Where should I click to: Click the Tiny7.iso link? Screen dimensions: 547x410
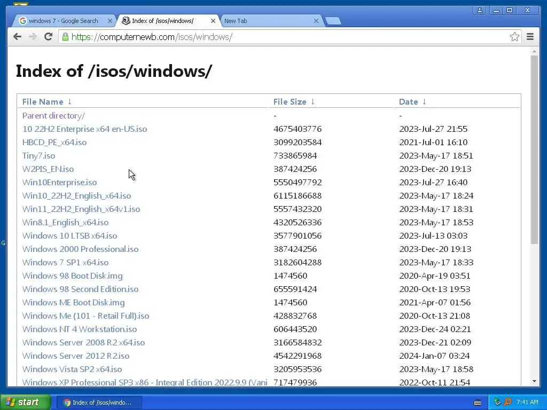[x=38, y=156]
